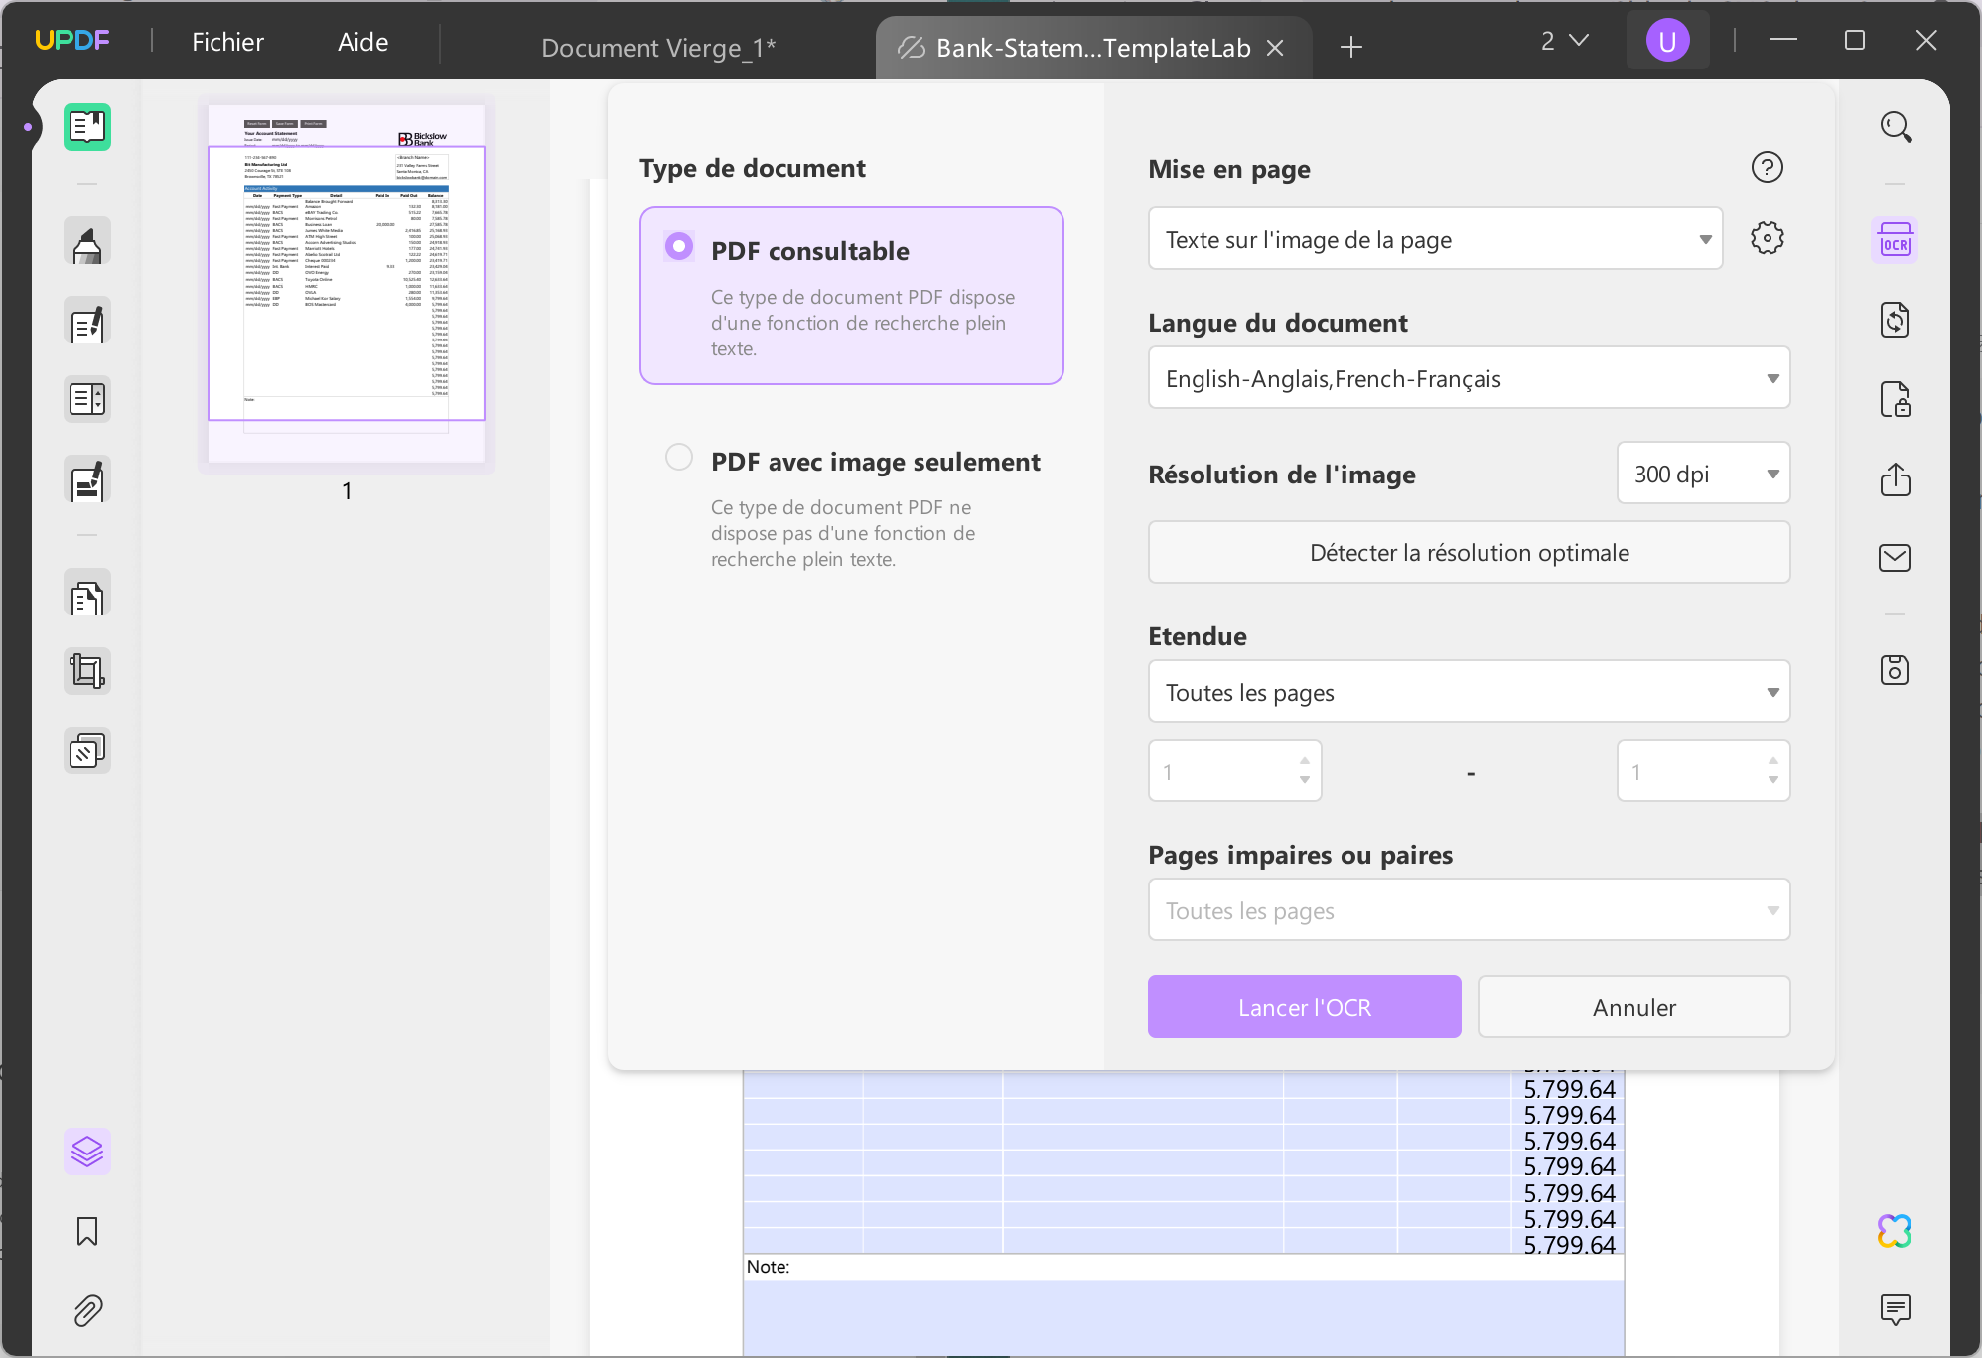Click the help question mark icon
The image size is (1982, 1358).
[x=1767, y=167]
